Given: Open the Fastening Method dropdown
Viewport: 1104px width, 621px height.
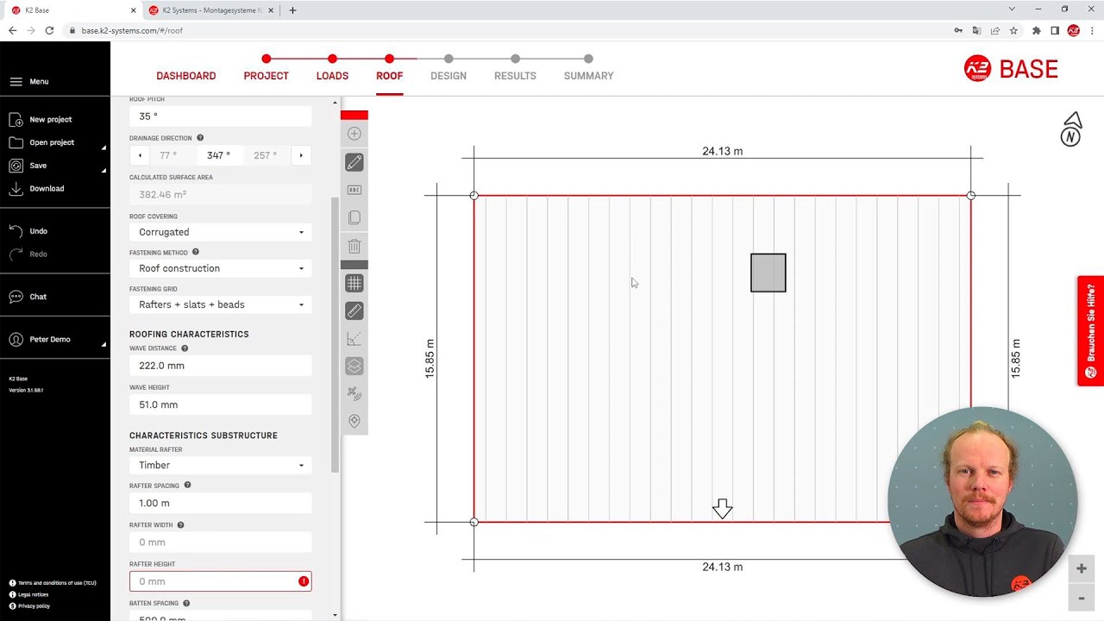Looking at the screenshot, I should [221, 268].
